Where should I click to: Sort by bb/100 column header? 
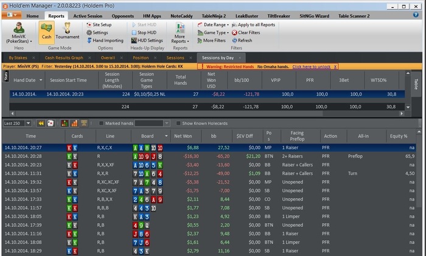(242, 80)
